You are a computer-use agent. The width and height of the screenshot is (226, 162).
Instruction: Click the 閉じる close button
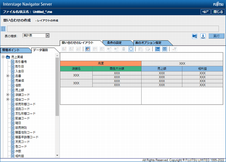coord(218,12)
